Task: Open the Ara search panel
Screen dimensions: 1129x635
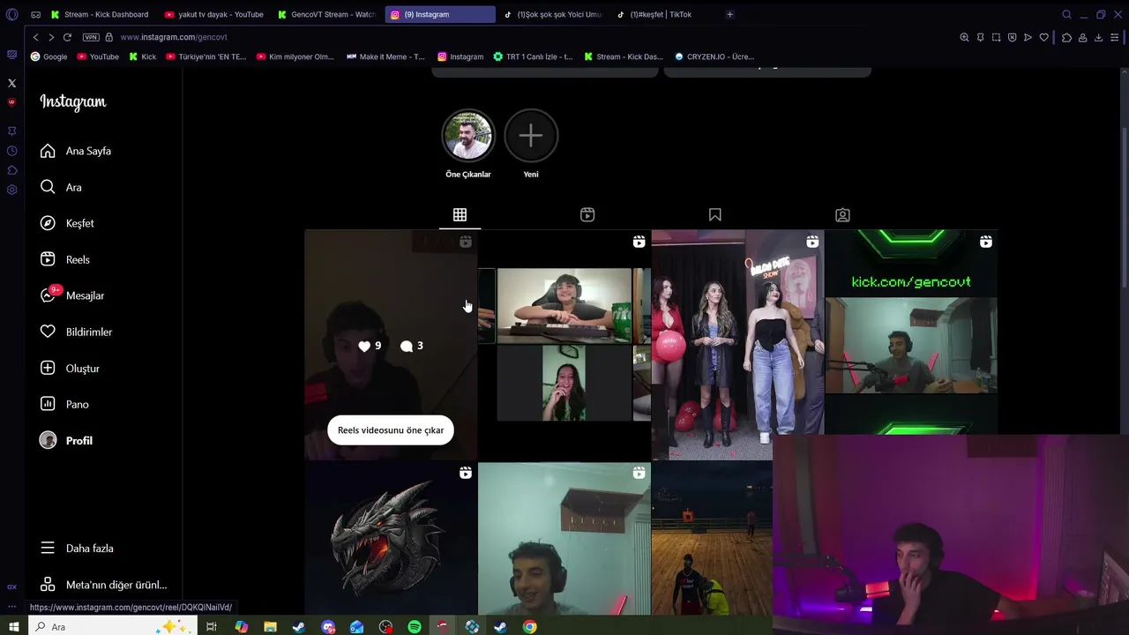Action: click(62, 187)
